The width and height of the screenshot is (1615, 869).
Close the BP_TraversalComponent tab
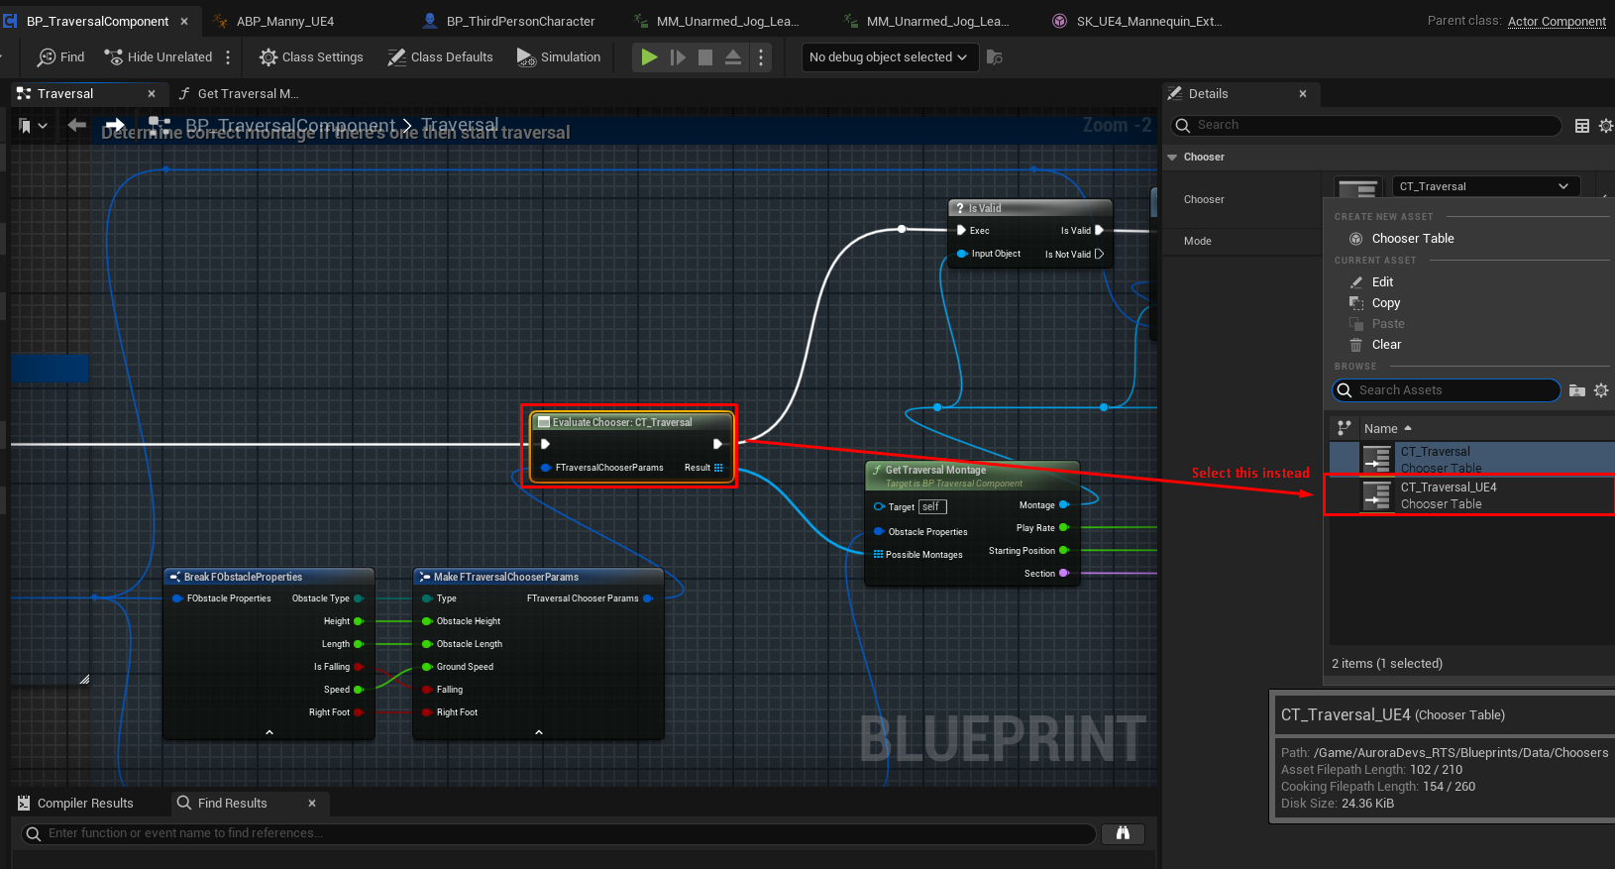[x=184, y=21]
